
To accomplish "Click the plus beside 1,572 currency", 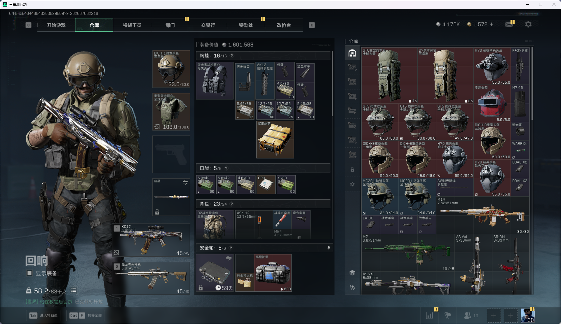I will tap(492, 24).
